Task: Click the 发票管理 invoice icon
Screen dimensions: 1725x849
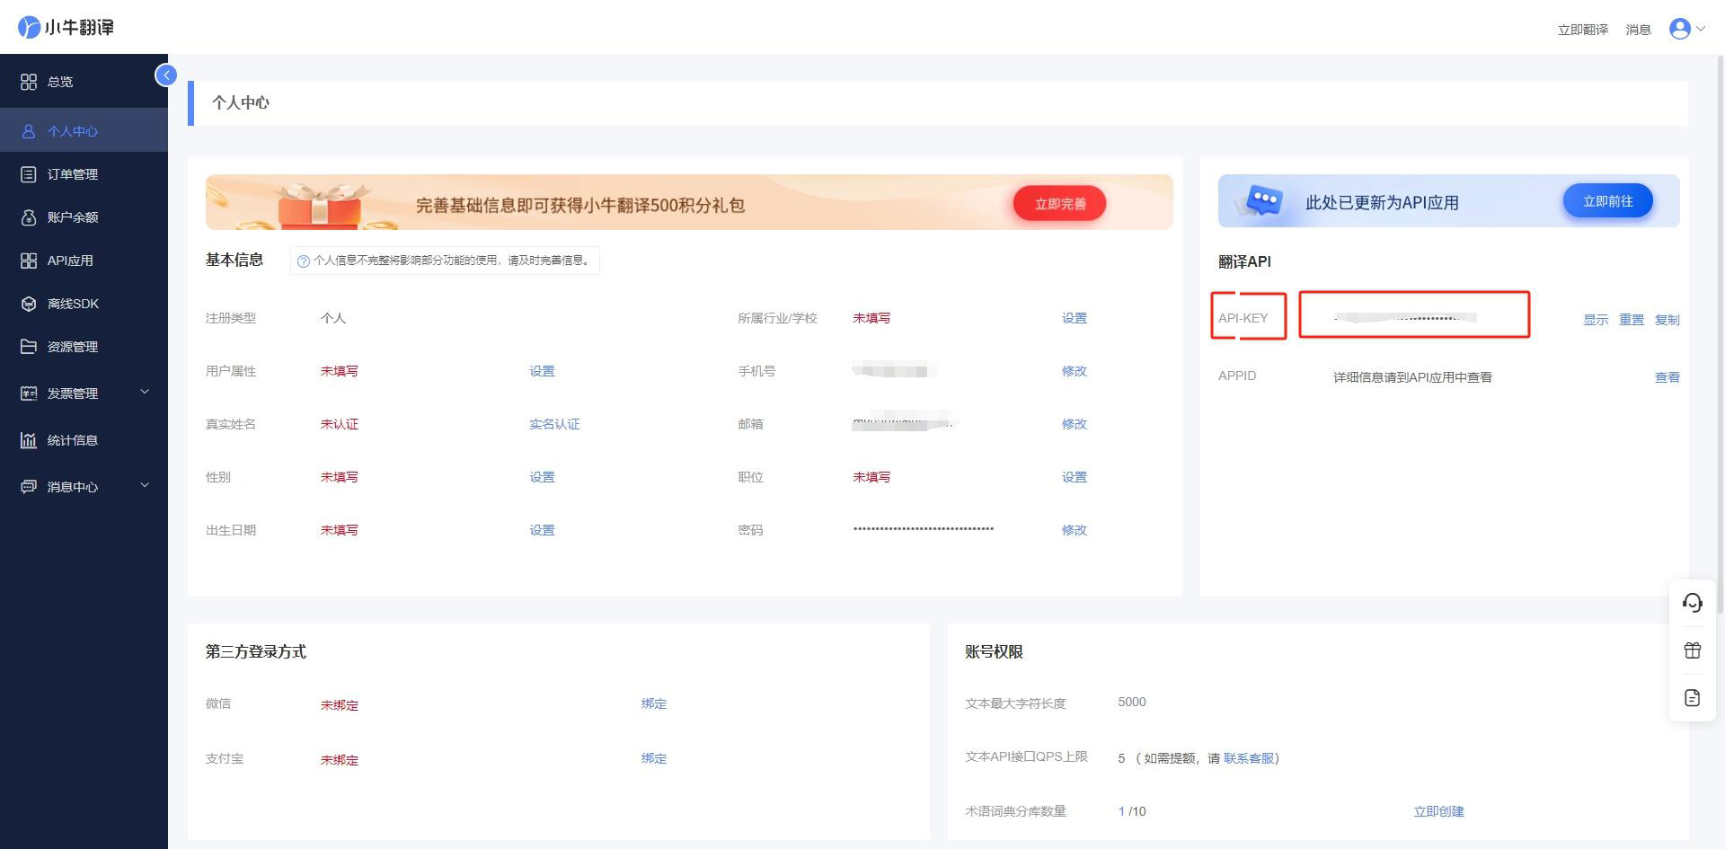Action: [x=29, y=394]
